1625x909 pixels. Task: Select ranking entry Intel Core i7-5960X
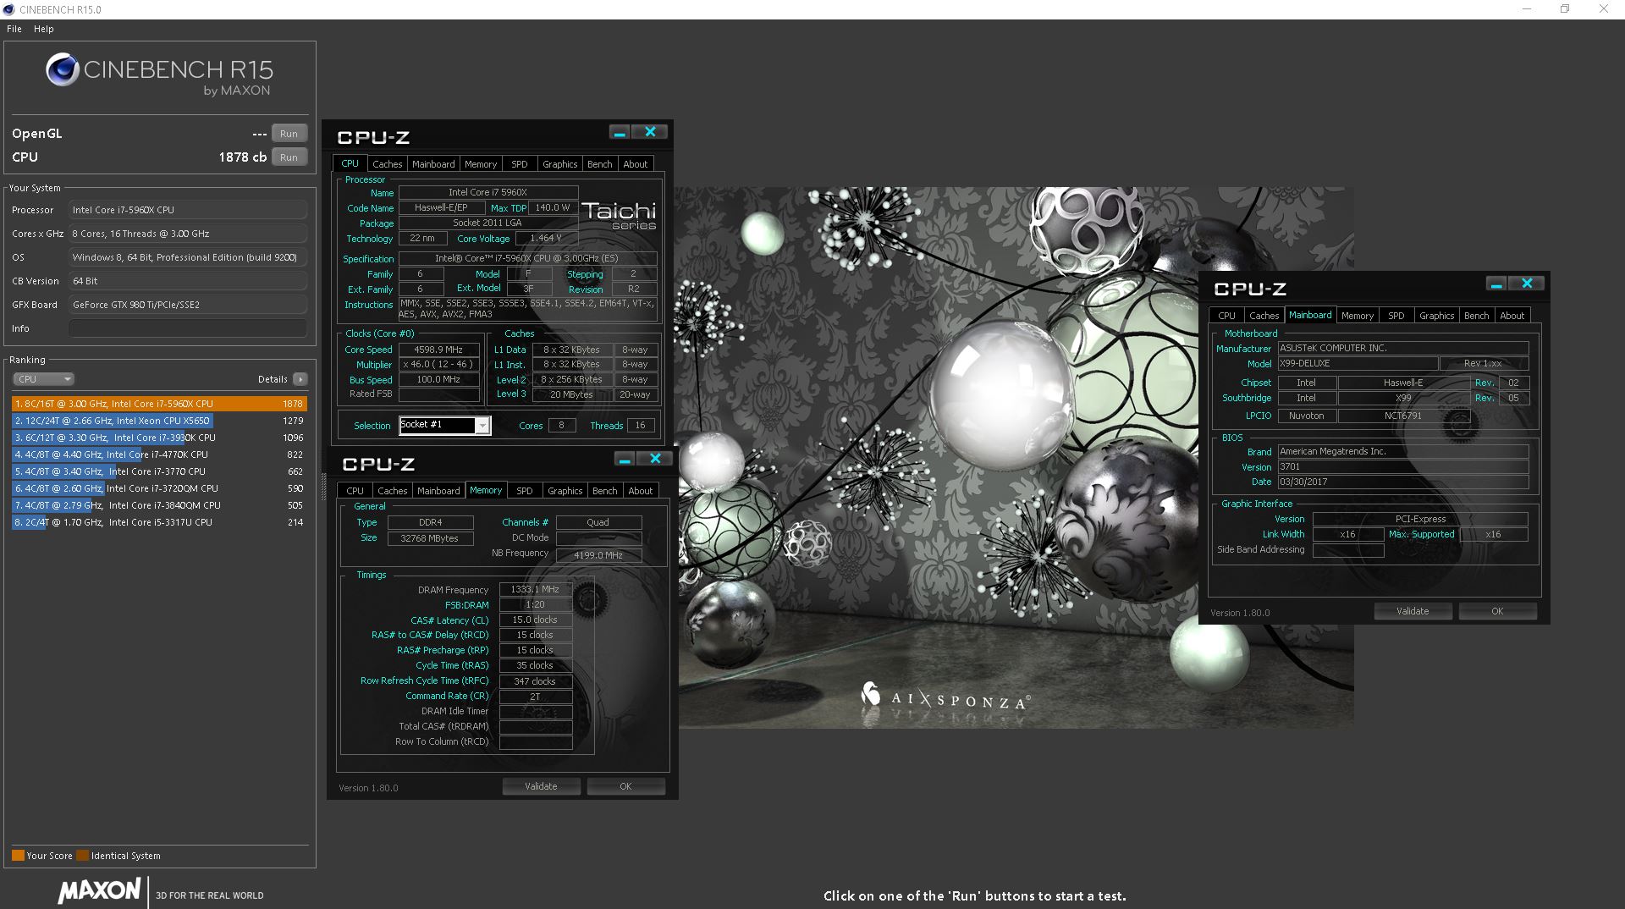[159, 404]
